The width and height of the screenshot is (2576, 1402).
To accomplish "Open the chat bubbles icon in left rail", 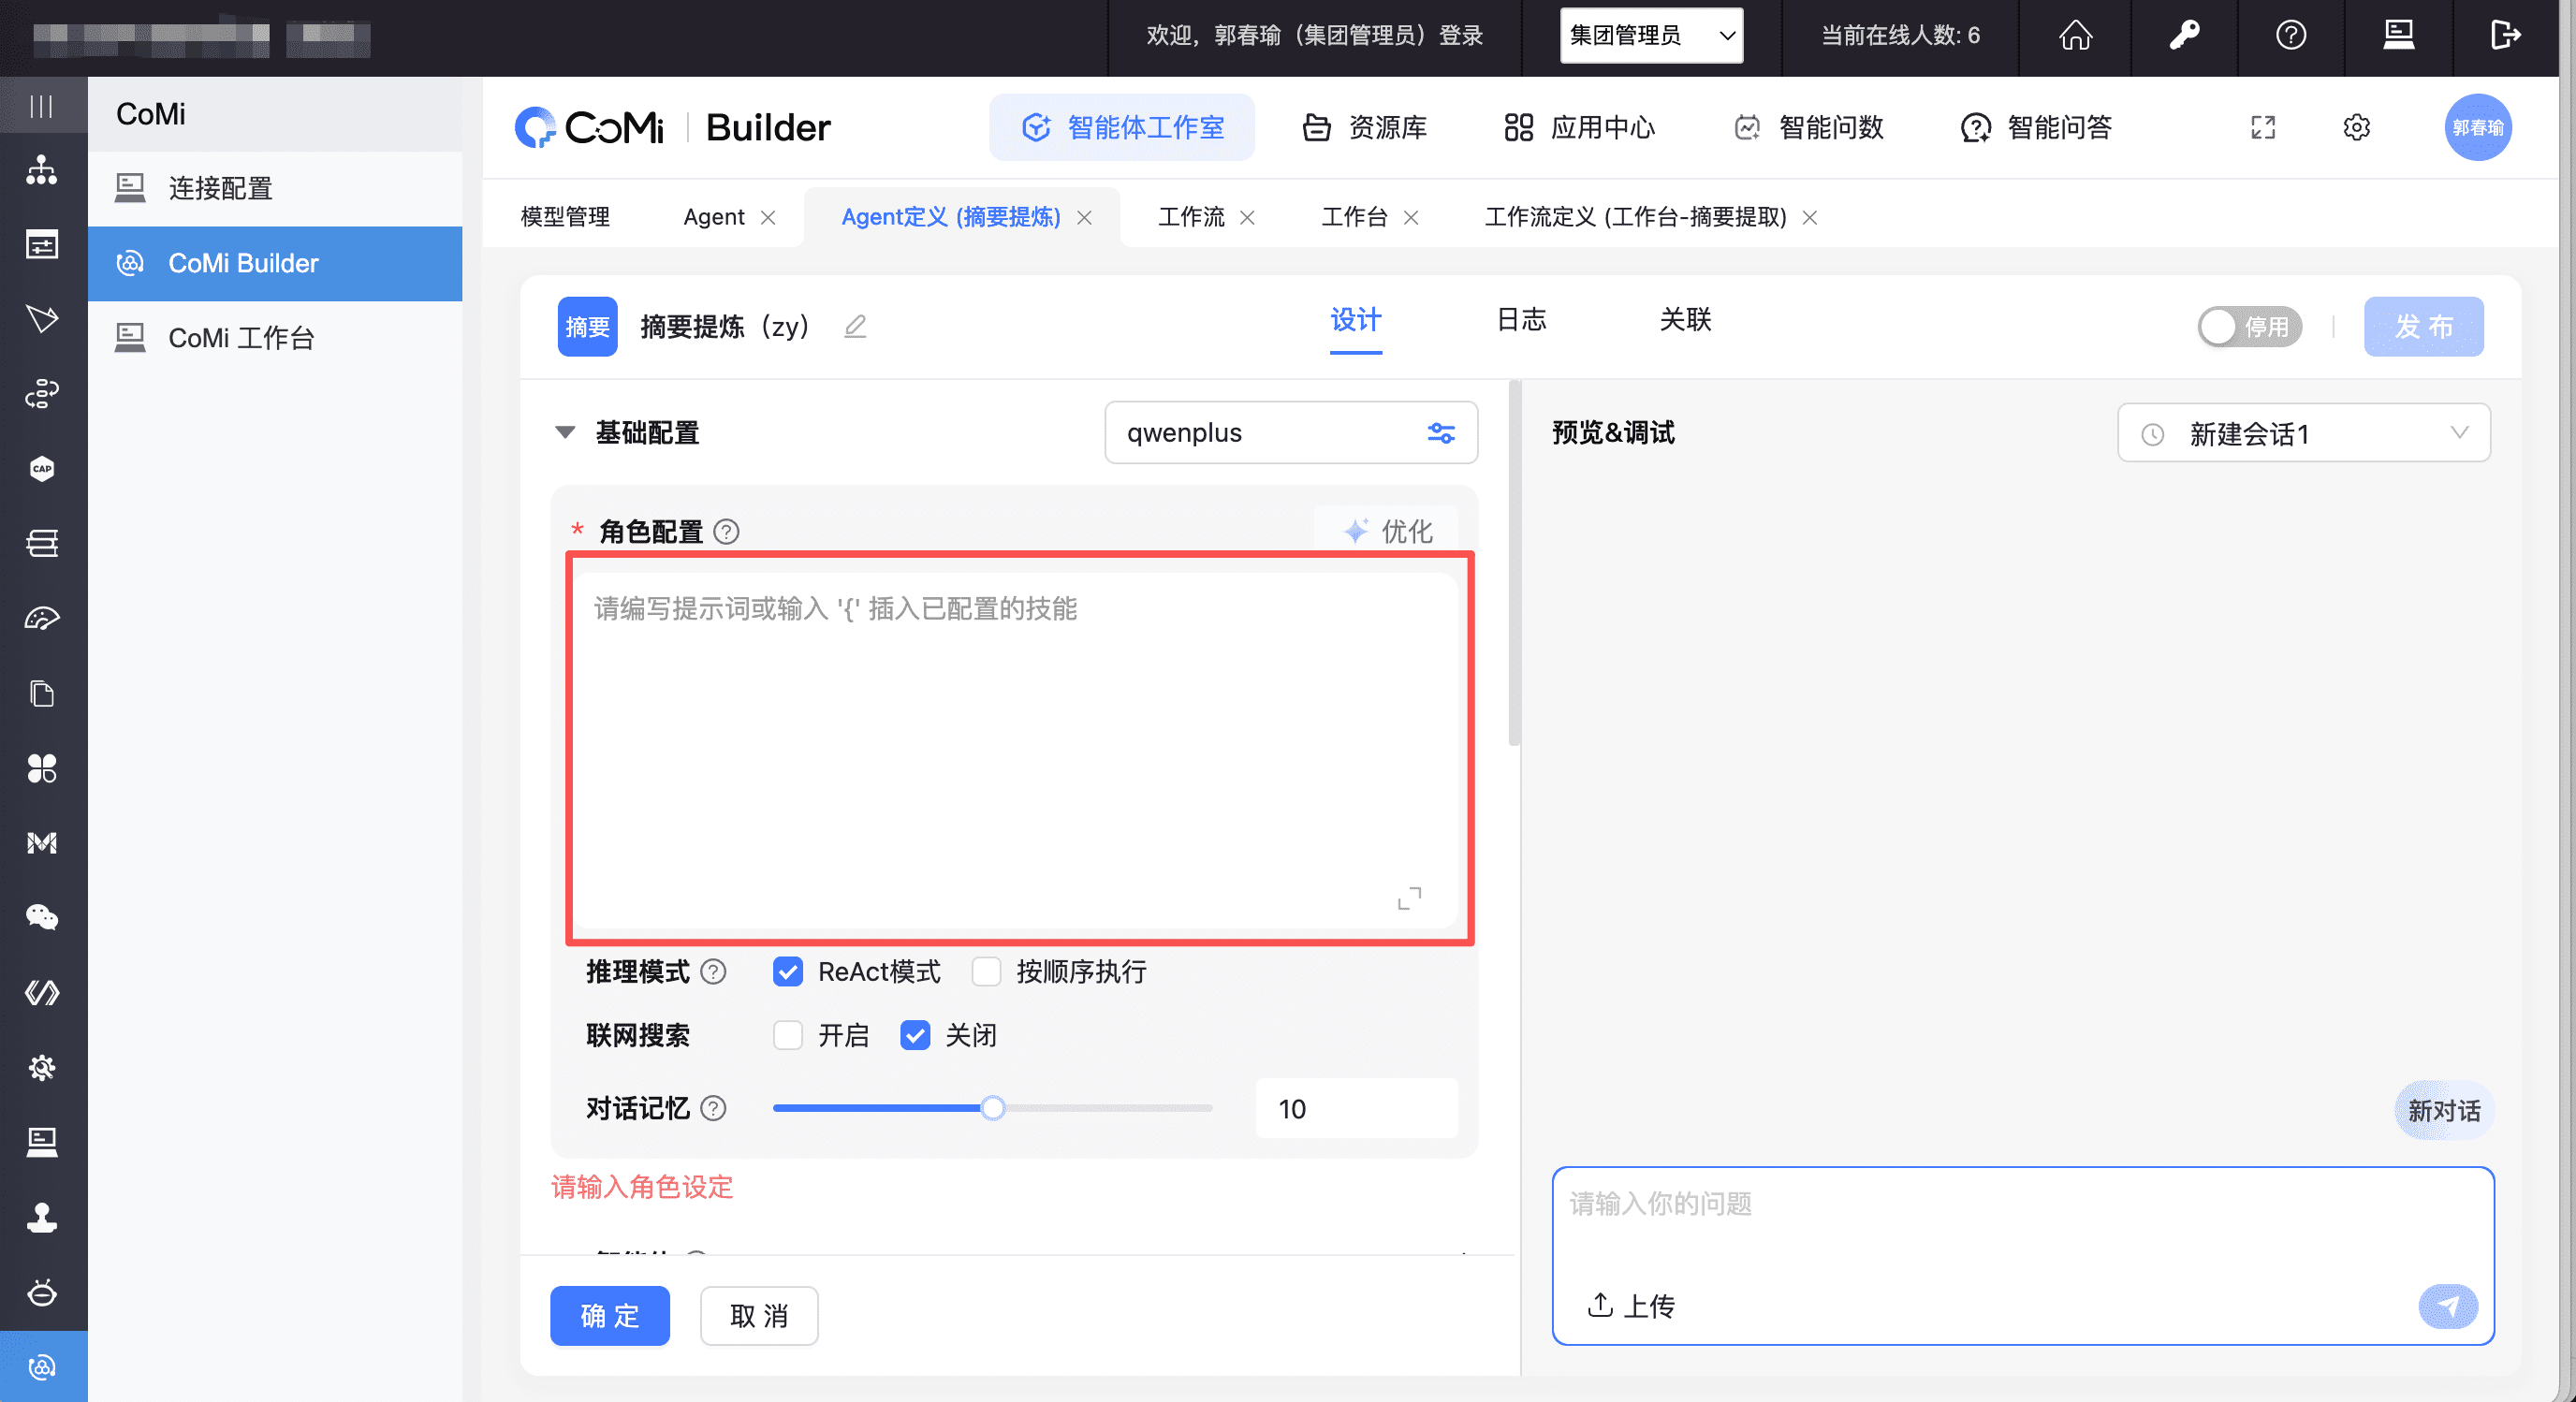I will 42,917.
